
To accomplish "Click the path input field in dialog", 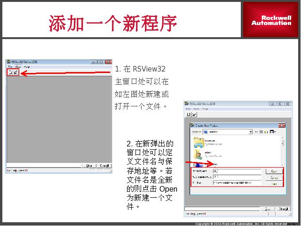I will pyautogui.click(x=237, y=183).
